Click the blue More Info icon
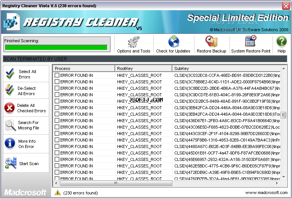Screen dimensions: 292x199 coord(10,143)
